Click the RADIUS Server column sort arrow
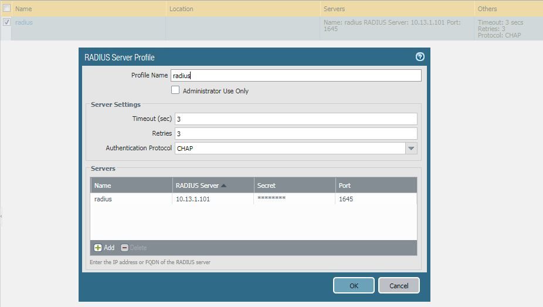 (x=223, y=185)
